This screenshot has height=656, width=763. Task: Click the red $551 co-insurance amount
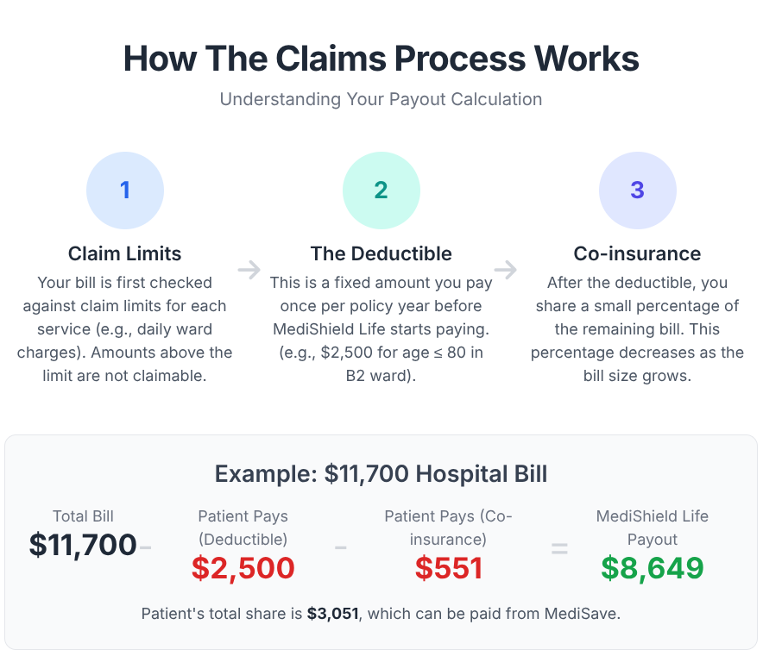(x=448, y=568)
